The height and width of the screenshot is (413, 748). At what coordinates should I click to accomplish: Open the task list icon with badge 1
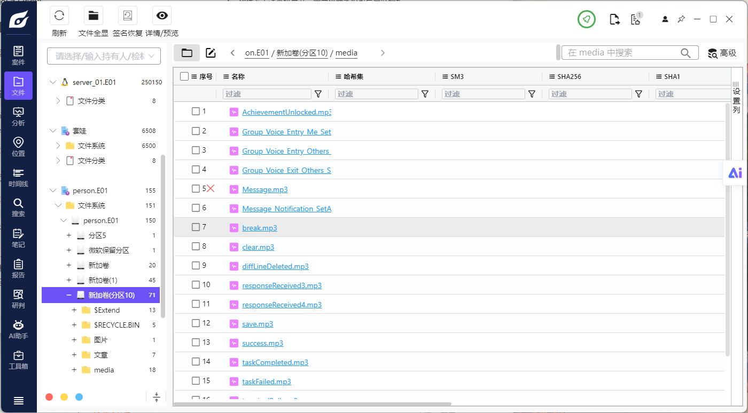[635, 19]
